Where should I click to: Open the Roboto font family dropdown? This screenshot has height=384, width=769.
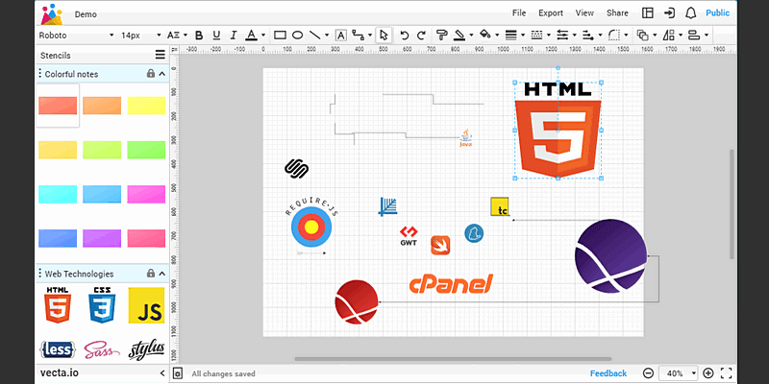75,36
